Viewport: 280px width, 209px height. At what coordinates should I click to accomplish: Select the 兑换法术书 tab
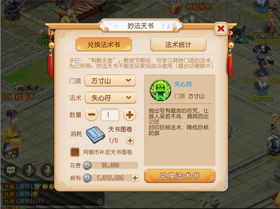pos(104,45)
